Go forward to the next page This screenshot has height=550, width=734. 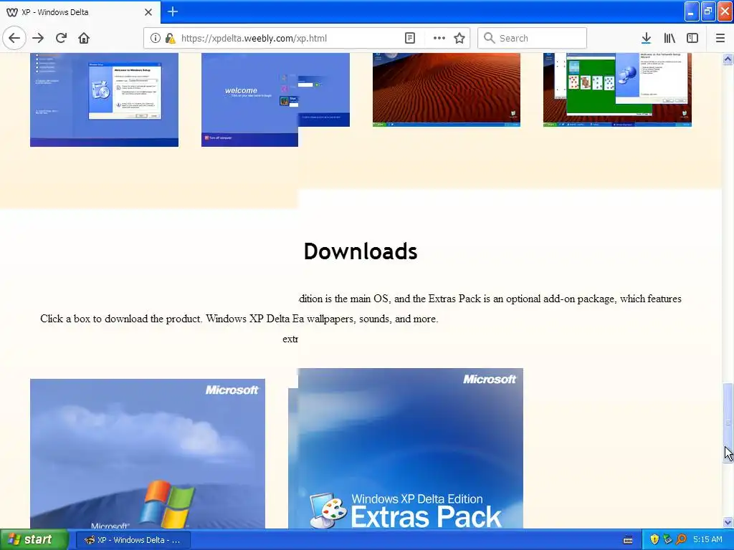point(38,38)
